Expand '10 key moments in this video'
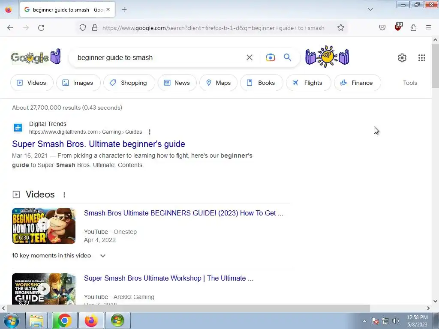Viewport: 439px width, 329px height. pos(58,255)
